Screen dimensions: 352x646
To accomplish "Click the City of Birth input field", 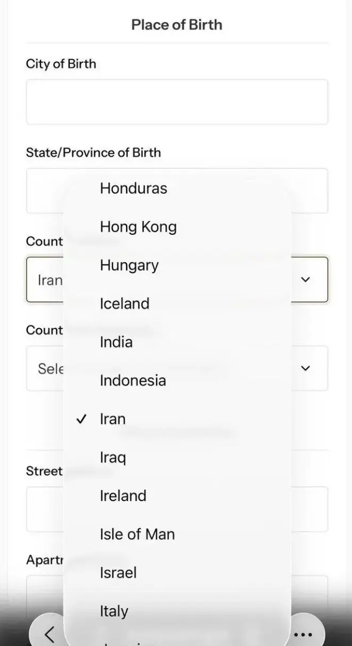I will [x=176, y=101].
